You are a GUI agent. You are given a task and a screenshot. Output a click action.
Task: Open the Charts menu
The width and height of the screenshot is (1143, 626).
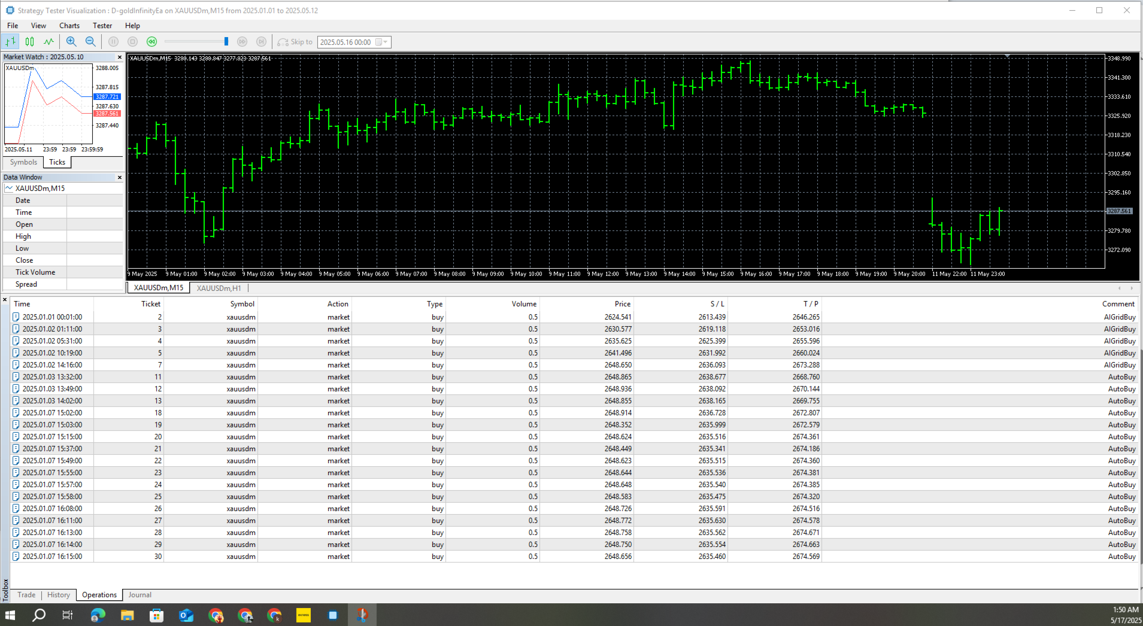tap(69, 26)
